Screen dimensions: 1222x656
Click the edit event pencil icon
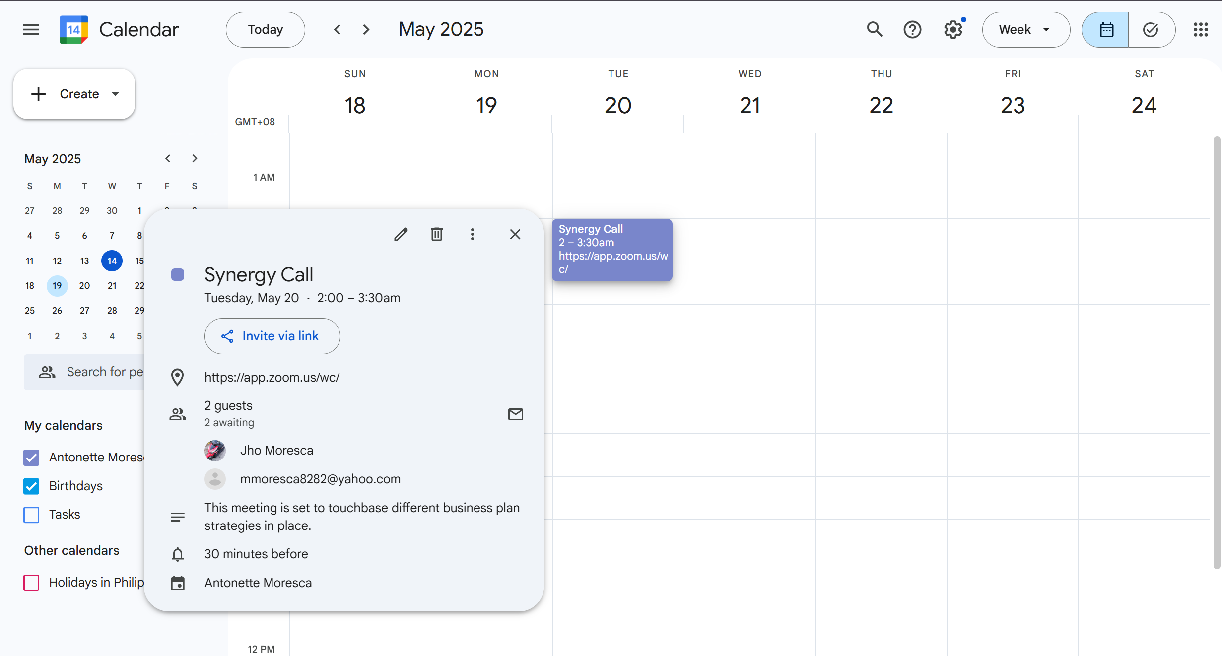point(401,234)
